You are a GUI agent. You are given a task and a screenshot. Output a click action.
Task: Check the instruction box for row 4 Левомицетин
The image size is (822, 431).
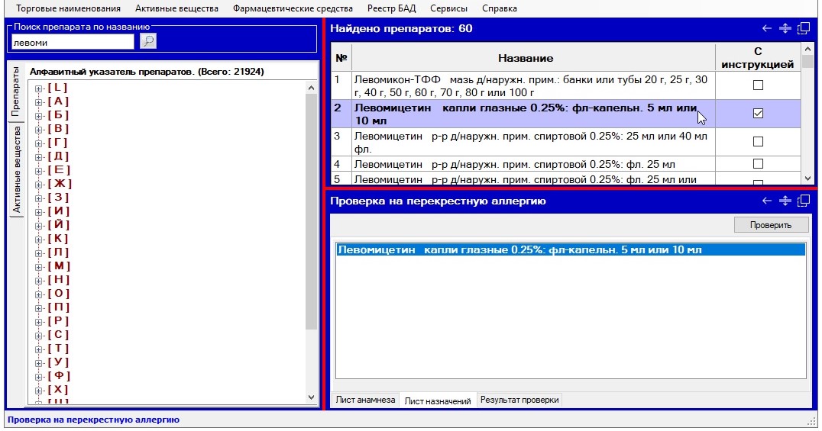pos(758,164)
